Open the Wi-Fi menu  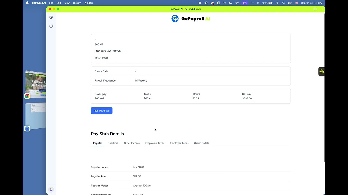[278, 3]
